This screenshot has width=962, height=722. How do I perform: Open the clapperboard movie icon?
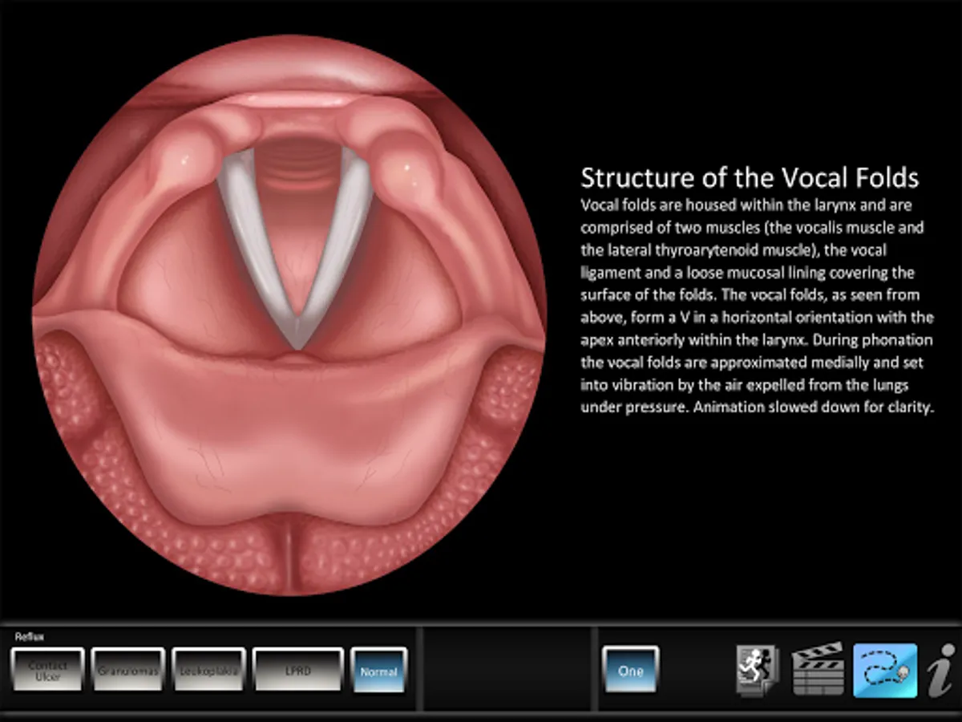coord(818,669)
